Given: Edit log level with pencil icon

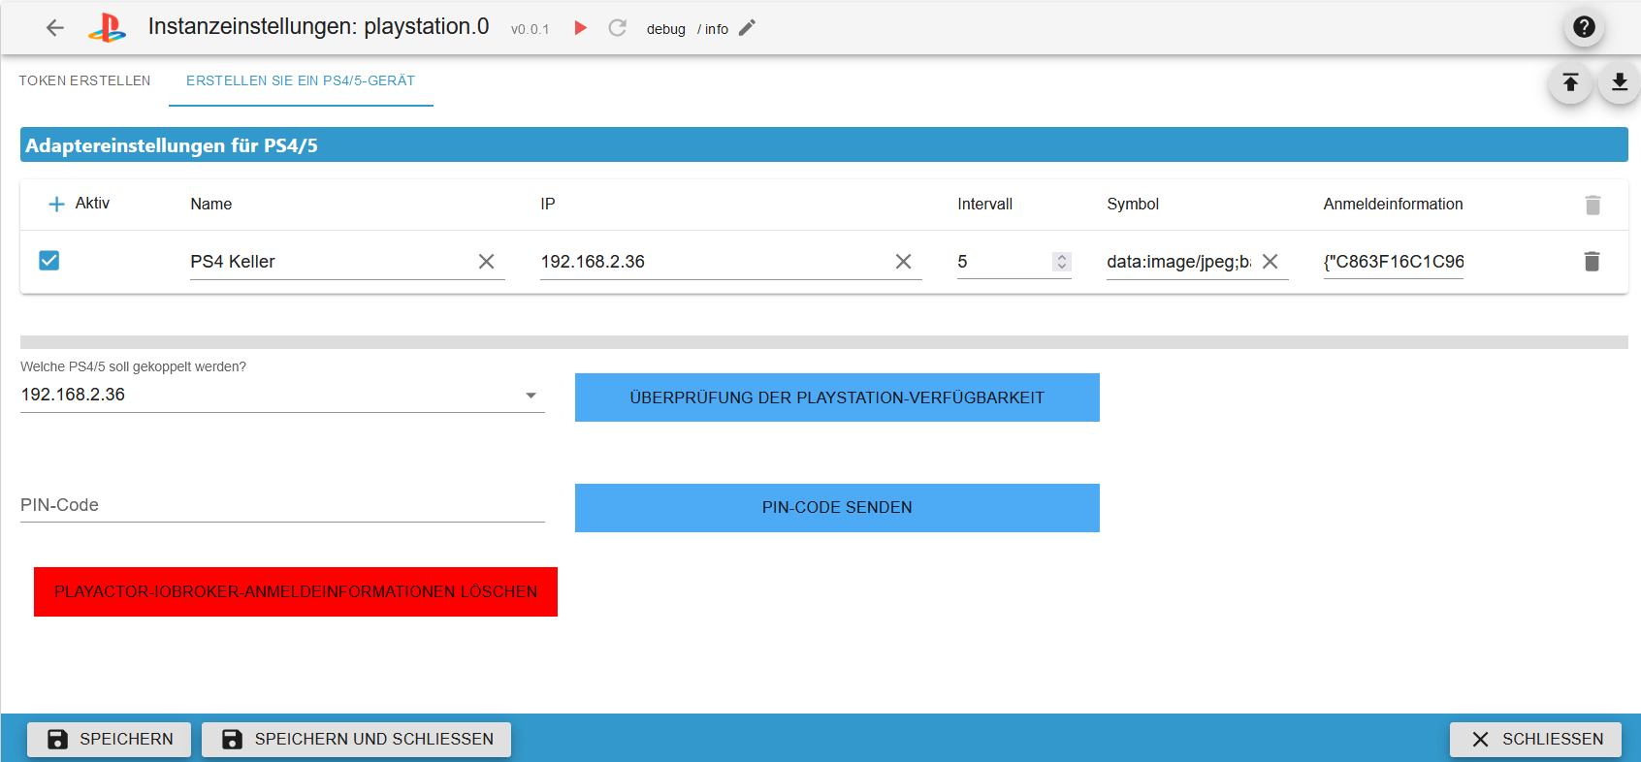Looking at the screenshot, I should (747, 28).
